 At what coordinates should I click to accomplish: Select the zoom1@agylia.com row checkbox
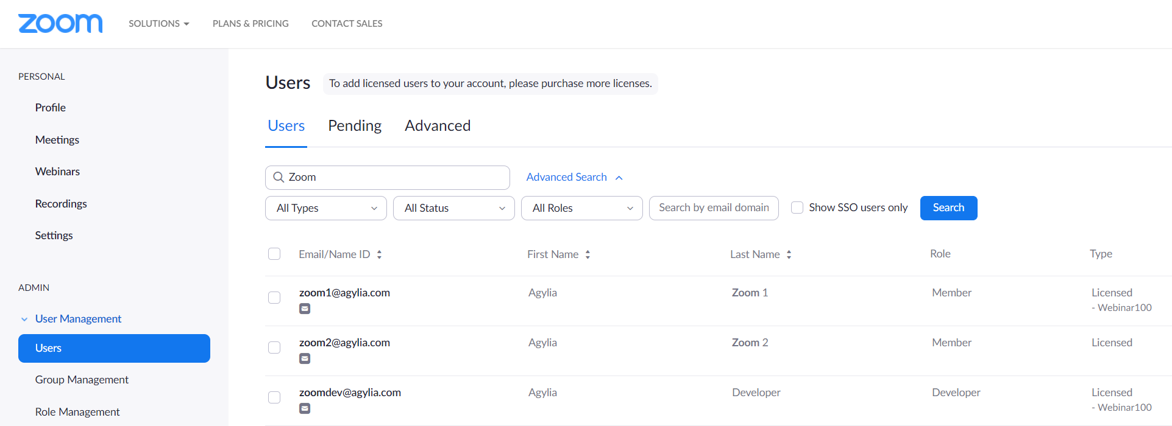pyautogui.click(x=274, y=298)
